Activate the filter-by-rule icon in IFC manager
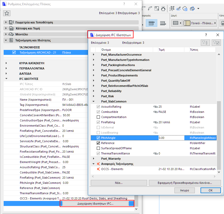This screenshot has width=224, height=214. coord(205,43)
